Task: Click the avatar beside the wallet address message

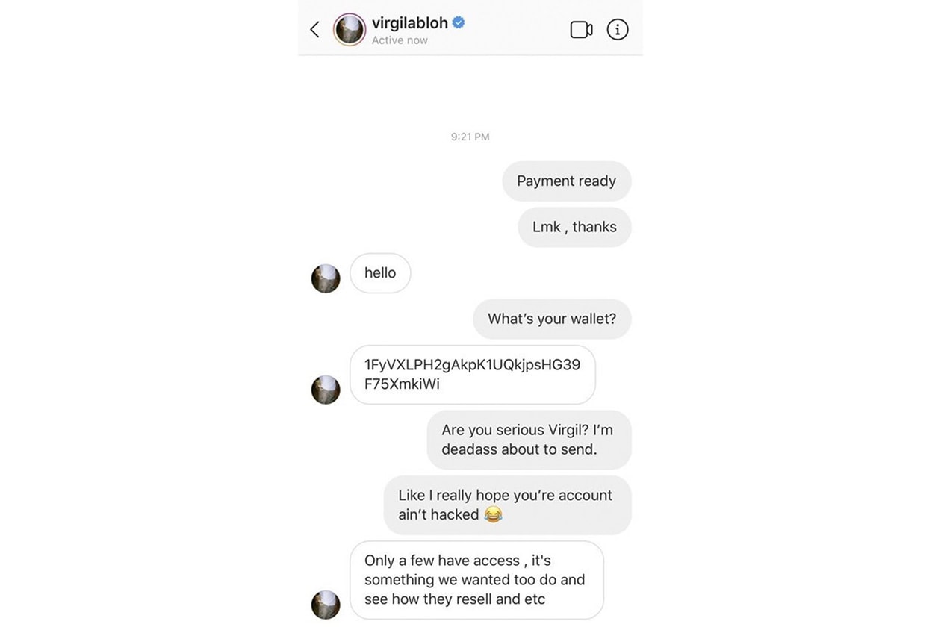Action: (325, 390)
